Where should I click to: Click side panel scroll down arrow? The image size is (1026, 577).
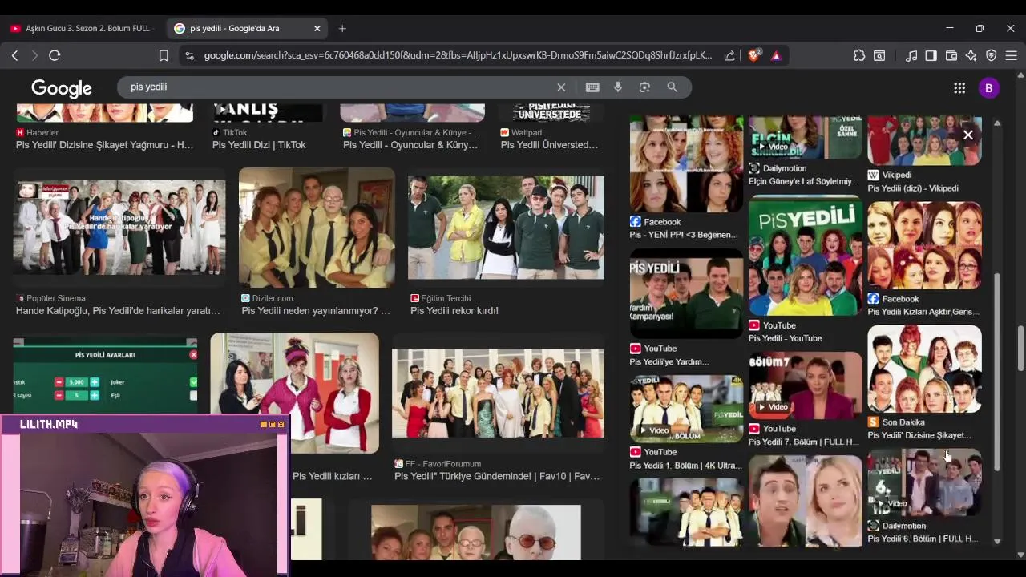click(997, 541)
